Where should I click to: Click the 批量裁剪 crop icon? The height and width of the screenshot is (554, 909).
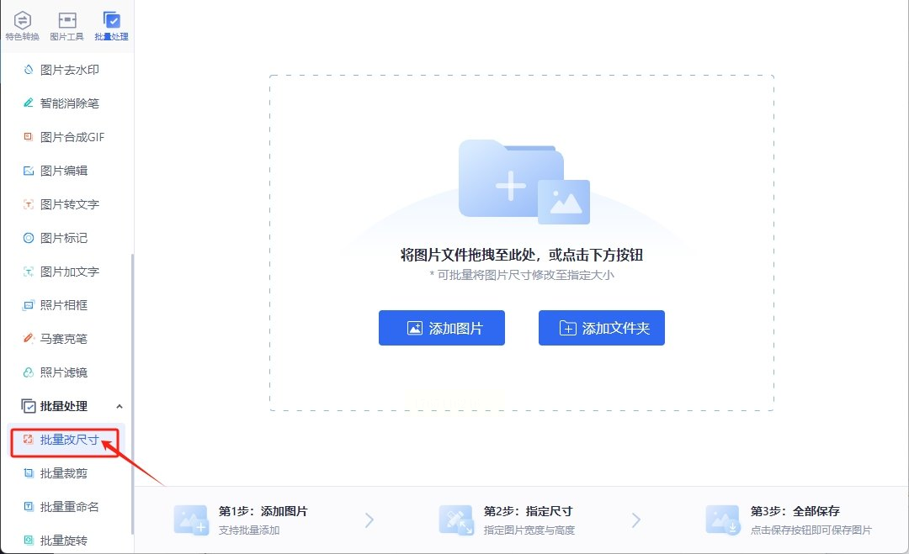[29, 473]
